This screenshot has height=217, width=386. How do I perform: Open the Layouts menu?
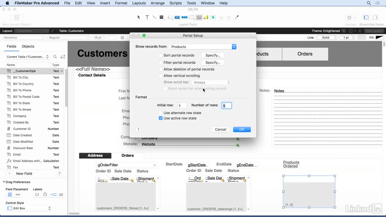click(x=139, y=3)
